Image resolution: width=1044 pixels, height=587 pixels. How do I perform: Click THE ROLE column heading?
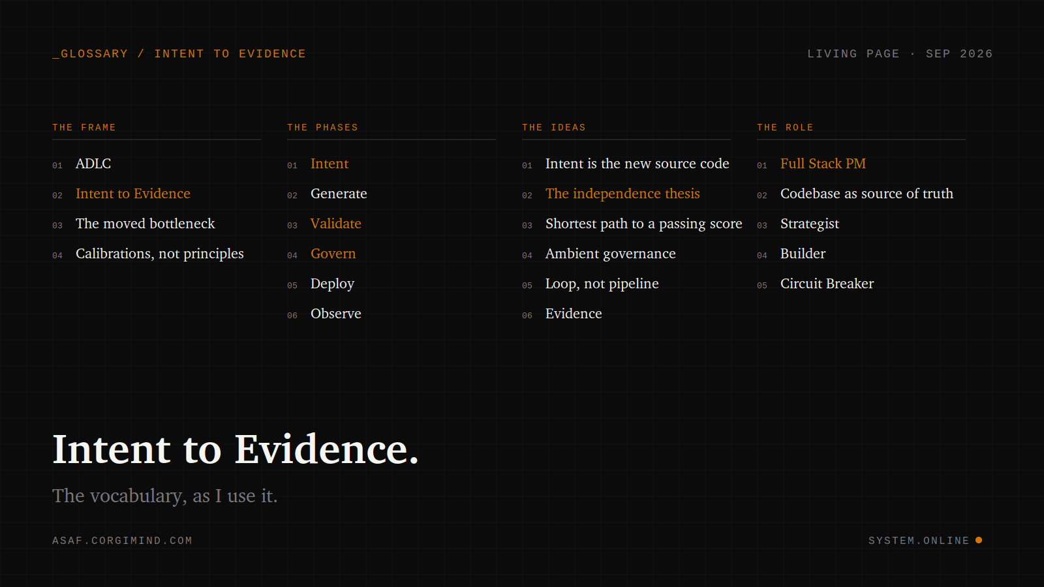785,128
